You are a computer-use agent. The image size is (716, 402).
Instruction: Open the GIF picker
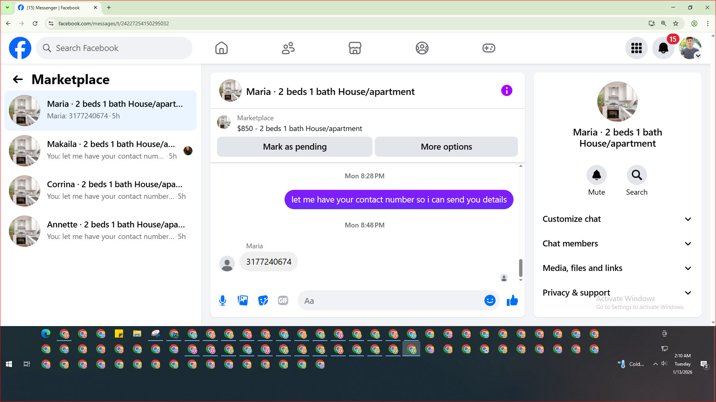283,300
